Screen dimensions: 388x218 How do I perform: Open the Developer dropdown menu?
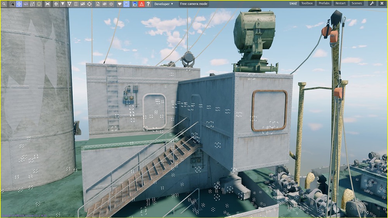(x=163, y=4)
